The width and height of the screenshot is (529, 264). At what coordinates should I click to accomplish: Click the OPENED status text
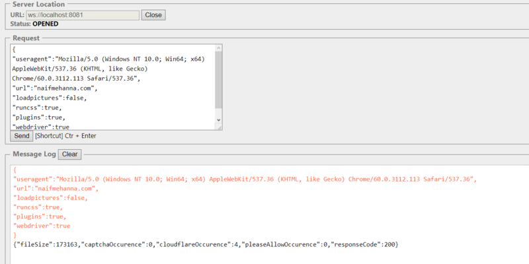(x=45, y=24)
